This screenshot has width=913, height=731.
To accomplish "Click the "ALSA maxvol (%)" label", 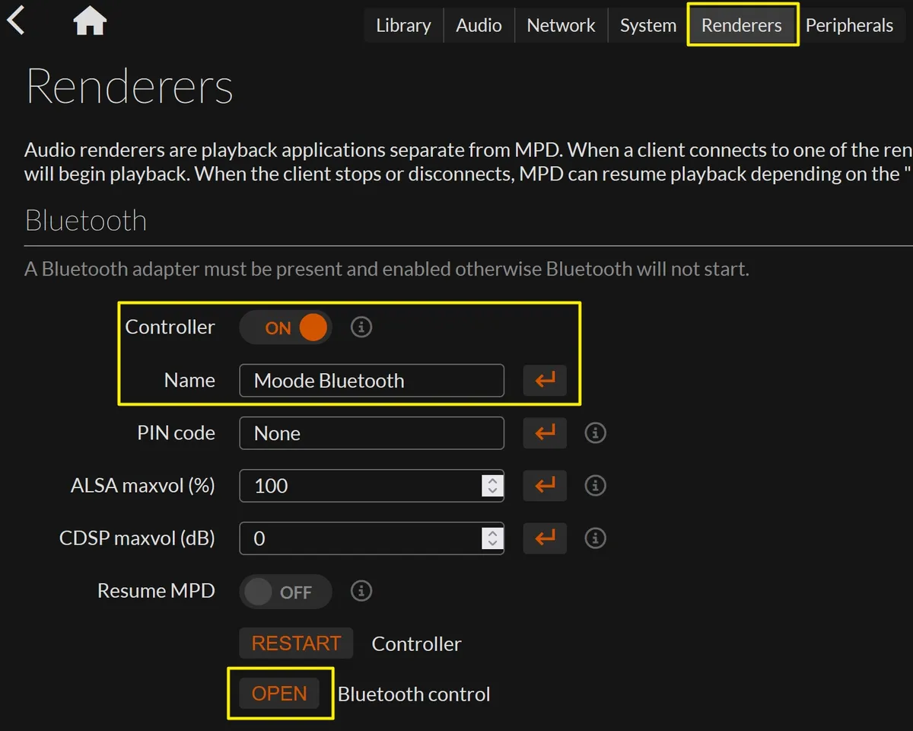I will [x=143, y=485].
